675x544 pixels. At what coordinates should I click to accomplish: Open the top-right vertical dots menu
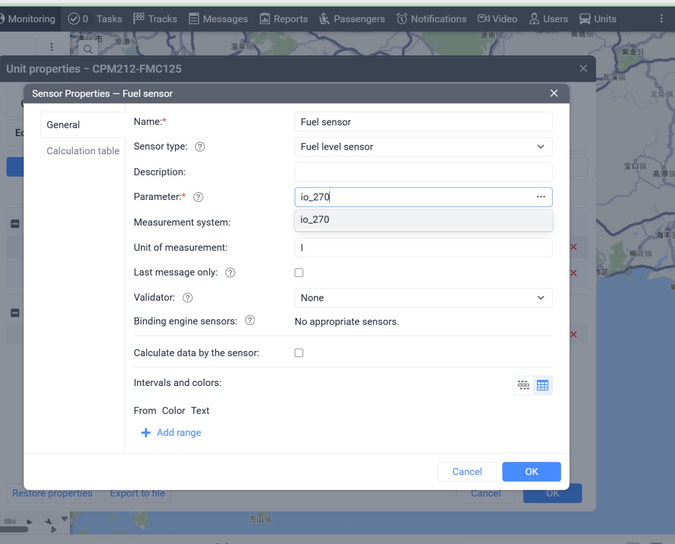661,19
